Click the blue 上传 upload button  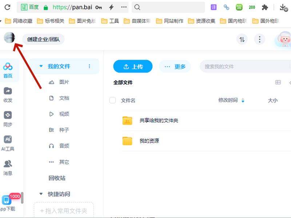point(133,66)
